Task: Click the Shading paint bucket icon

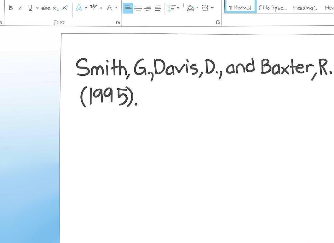Action: pos(191,8)
